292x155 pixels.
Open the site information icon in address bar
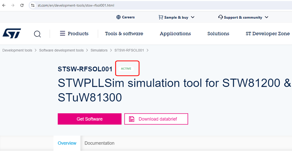pyautogui.click(x=33, y=5)
